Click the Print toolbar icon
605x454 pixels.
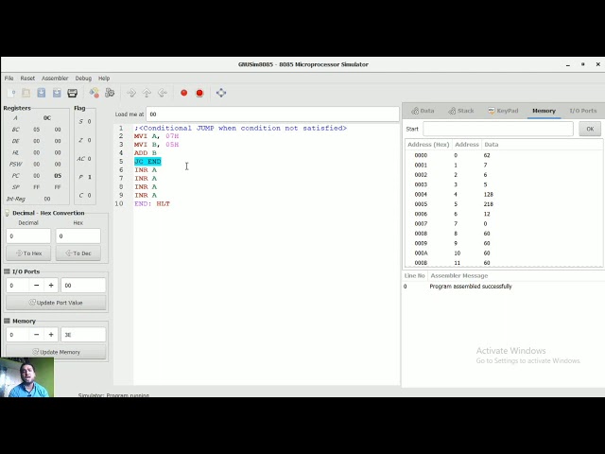pos(72,93)
